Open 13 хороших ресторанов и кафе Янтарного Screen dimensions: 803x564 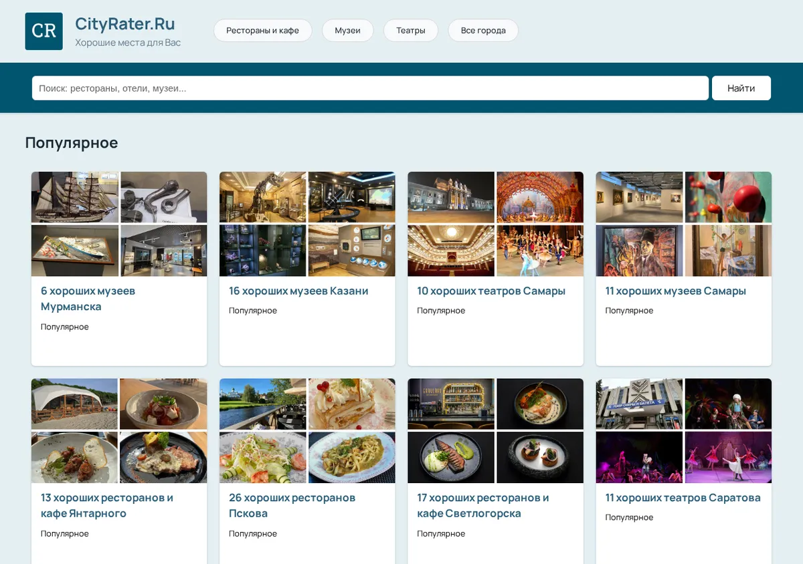coord(107,506)
